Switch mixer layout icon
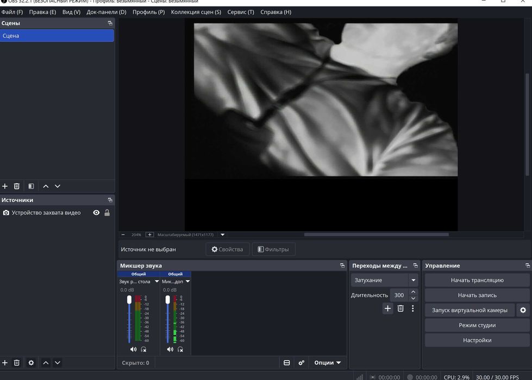 pos(287,363)
